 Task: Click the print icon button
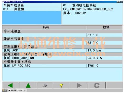coord(45,85)
